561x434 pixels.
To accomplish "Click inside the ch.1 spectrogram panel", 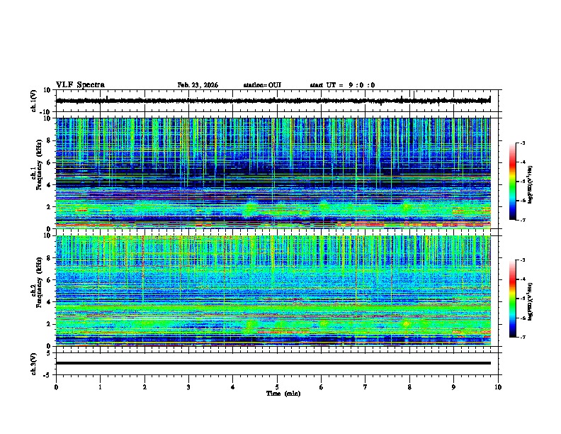I will click(273, 173).
